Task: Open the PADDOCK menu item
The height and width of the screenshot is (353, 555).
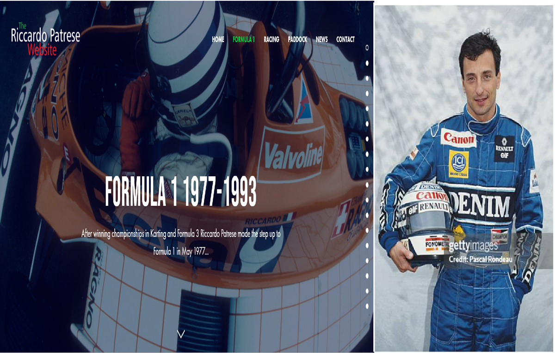Action: 297,40
